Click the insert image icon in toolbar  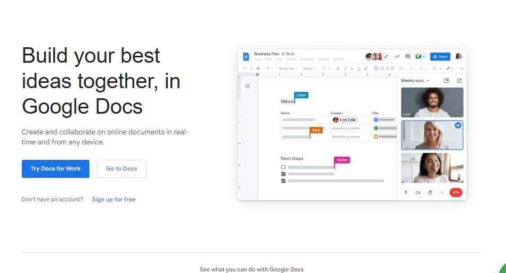point(434,69)
